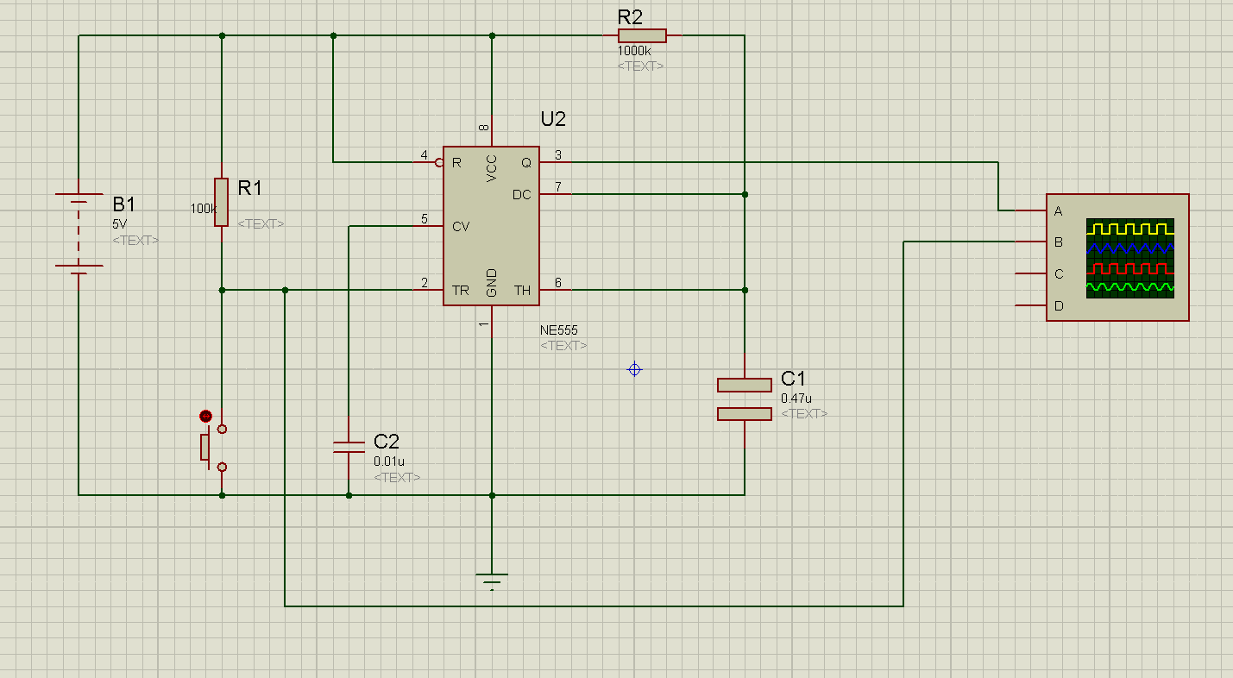This screenshot has width=1233, height=678.
Task: Click the 0.01u value of C2
Action: tap(389, 461)
